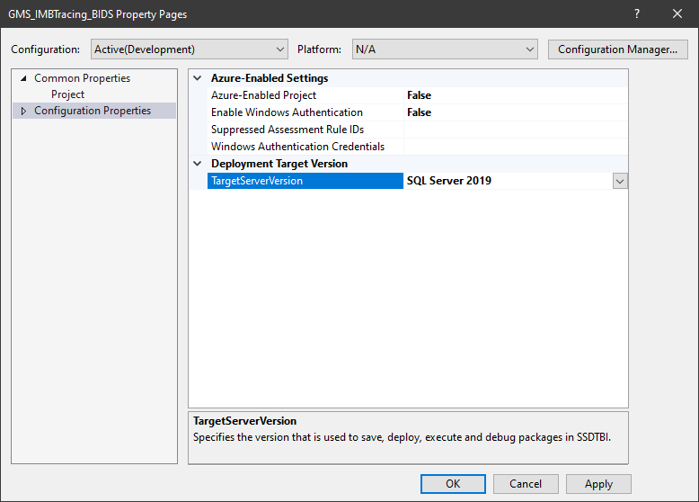The width and height of the screenshot is (699, 502).
Task: Click the Azure-Enabled Project False value
Action: (419, 95)
